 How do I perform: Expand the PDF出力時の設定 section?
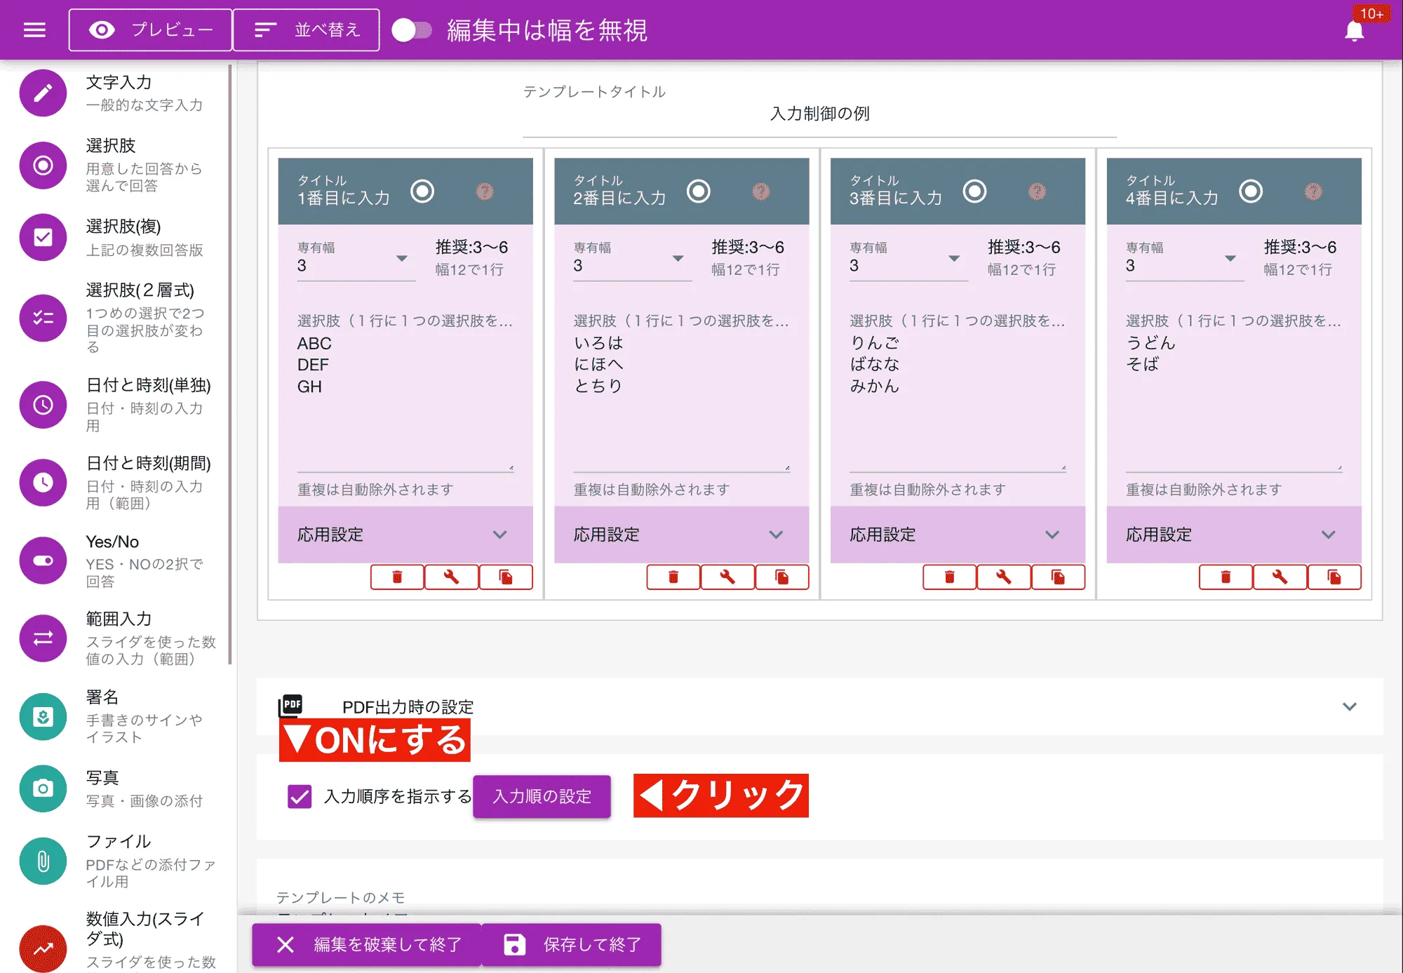click(x=1347, y=708)
